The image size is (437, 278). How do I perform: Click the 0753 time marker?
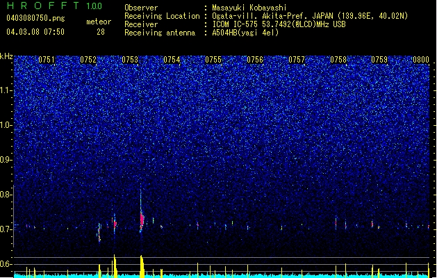tap(130, 60)
